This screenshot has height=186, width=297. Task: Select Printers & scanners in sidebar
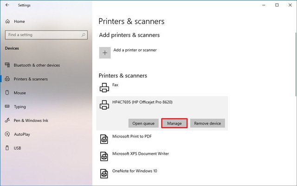tap(31, 79)
